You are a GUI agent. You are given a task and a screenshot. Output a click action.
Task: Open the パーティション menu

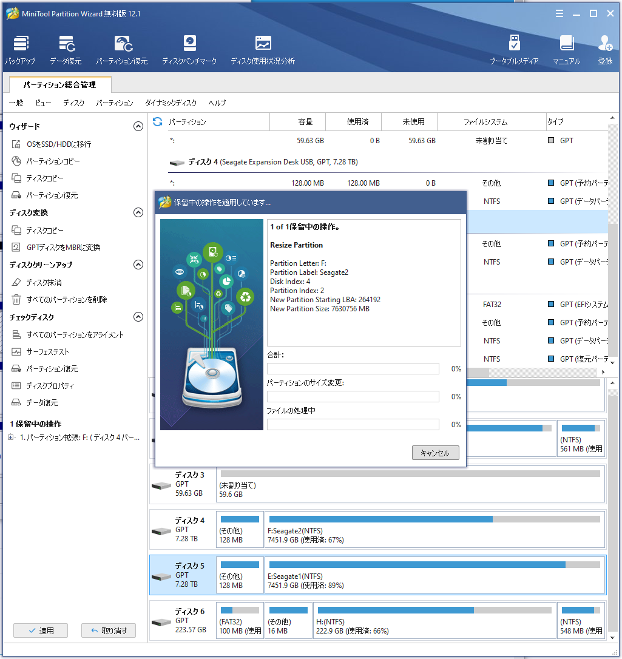pyautogui.click(x=114, y=103)
